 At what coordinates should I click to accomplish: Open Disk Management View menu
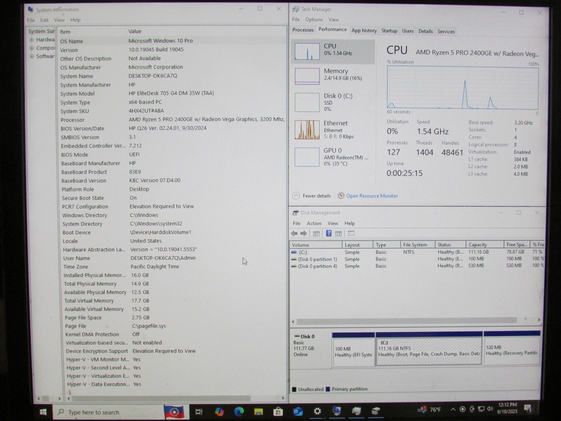pos(333,223)
